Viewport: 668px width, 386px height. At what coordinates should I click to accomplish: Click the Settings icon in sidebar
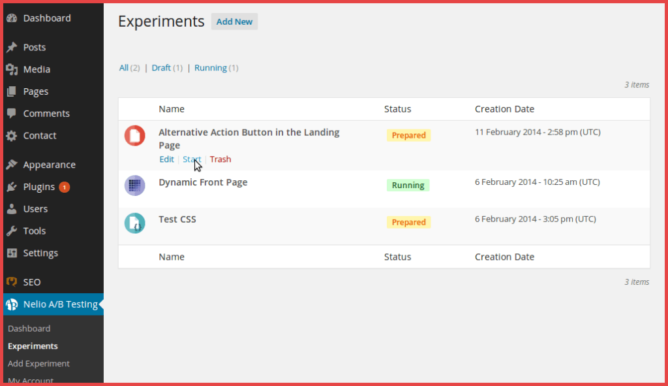(12, 253)
